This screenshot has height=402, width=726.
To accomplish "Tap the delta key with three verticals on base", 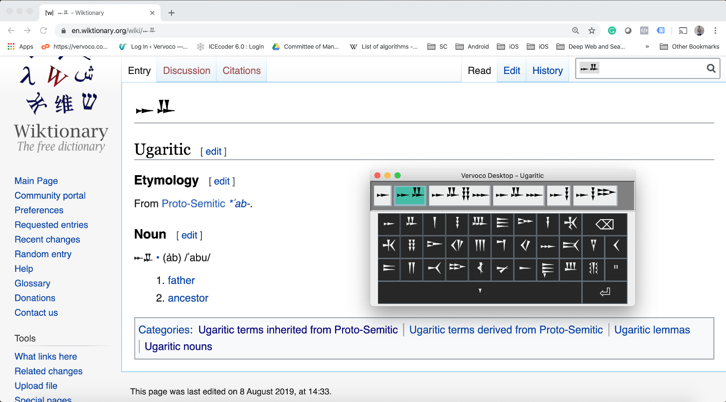I will [x=480, y=224].
